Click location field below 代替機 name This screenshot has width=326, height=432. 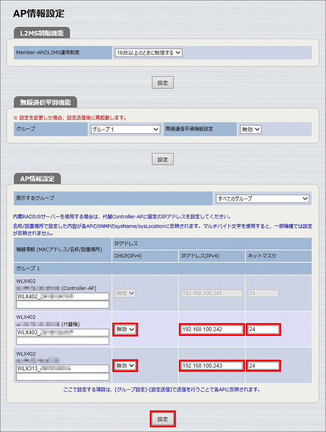(x=63, y=341)
